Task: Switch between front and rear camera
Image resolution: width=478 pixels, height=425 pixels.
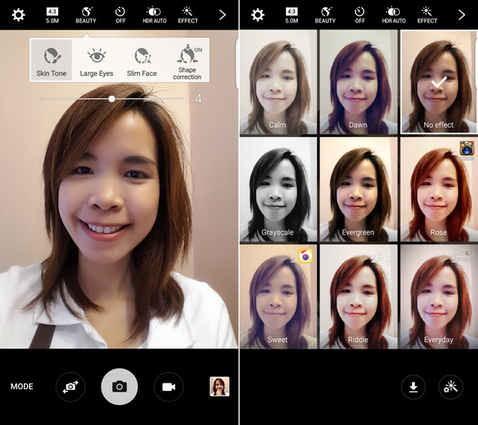Action: point(71,387)
